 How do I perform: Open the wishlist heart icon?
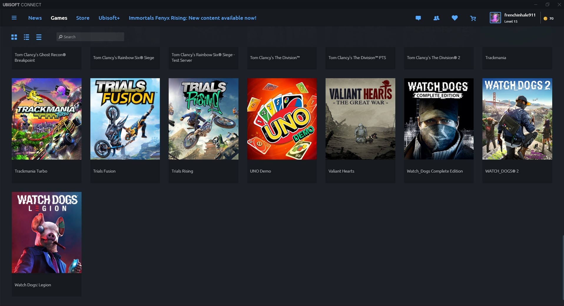454,18
